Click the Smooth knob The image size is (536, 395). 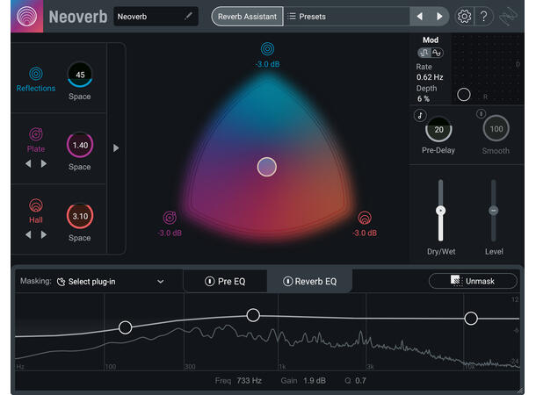(x=496, y=129)
